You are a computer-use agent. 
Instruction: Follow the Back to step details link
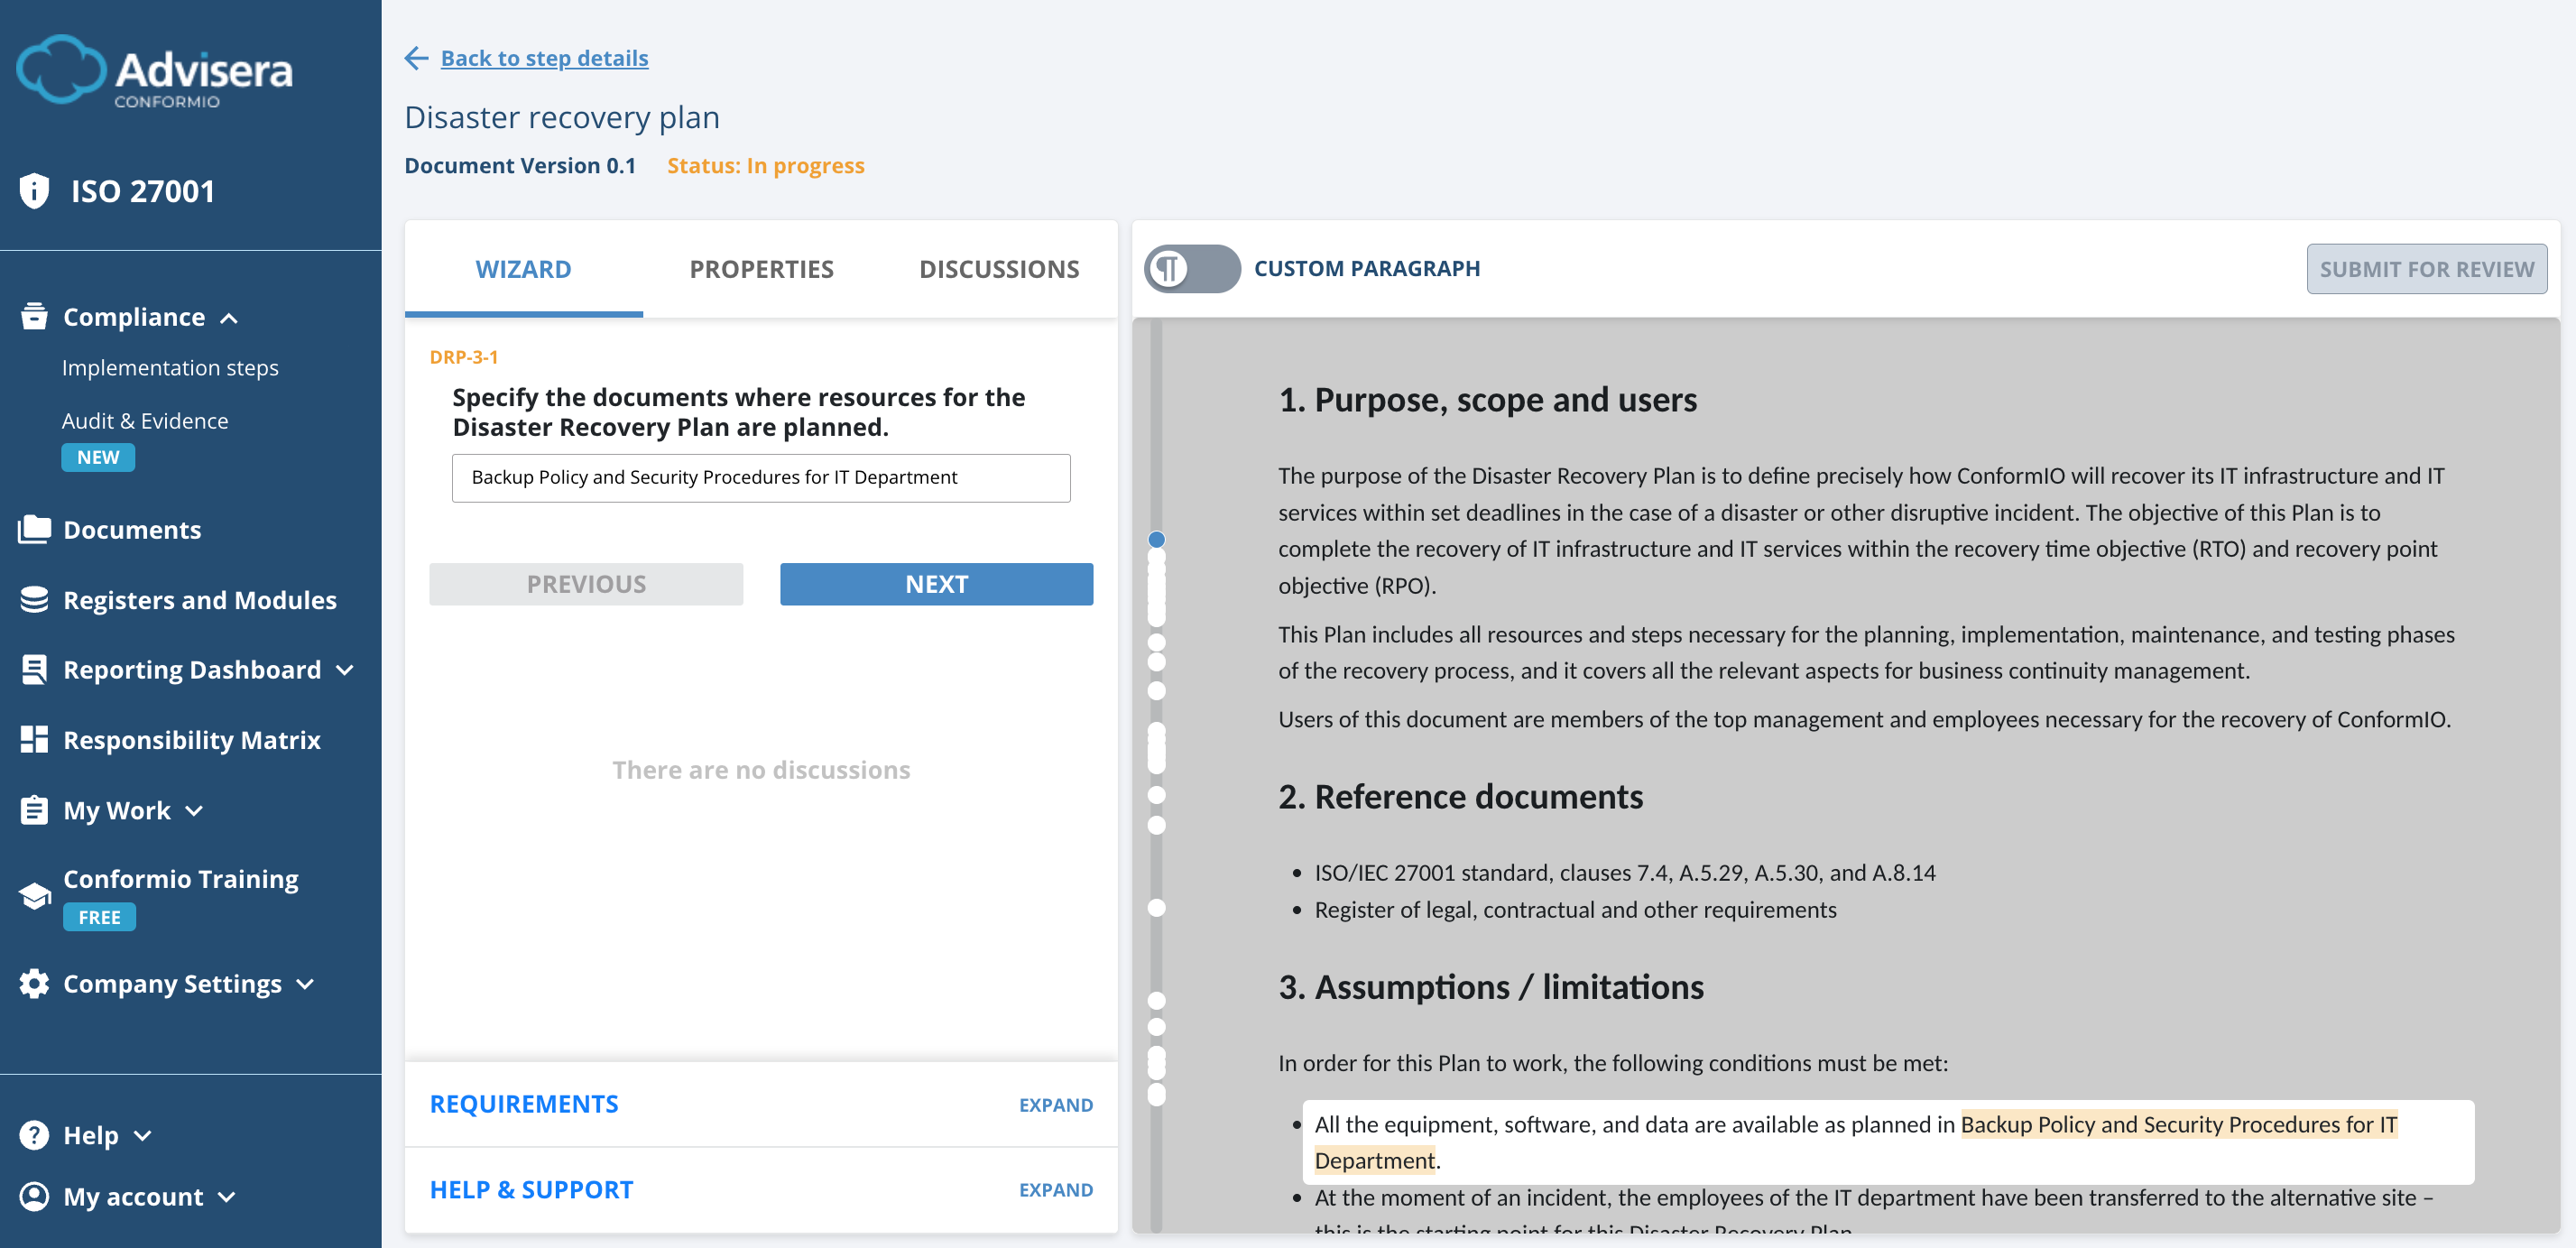544,58
